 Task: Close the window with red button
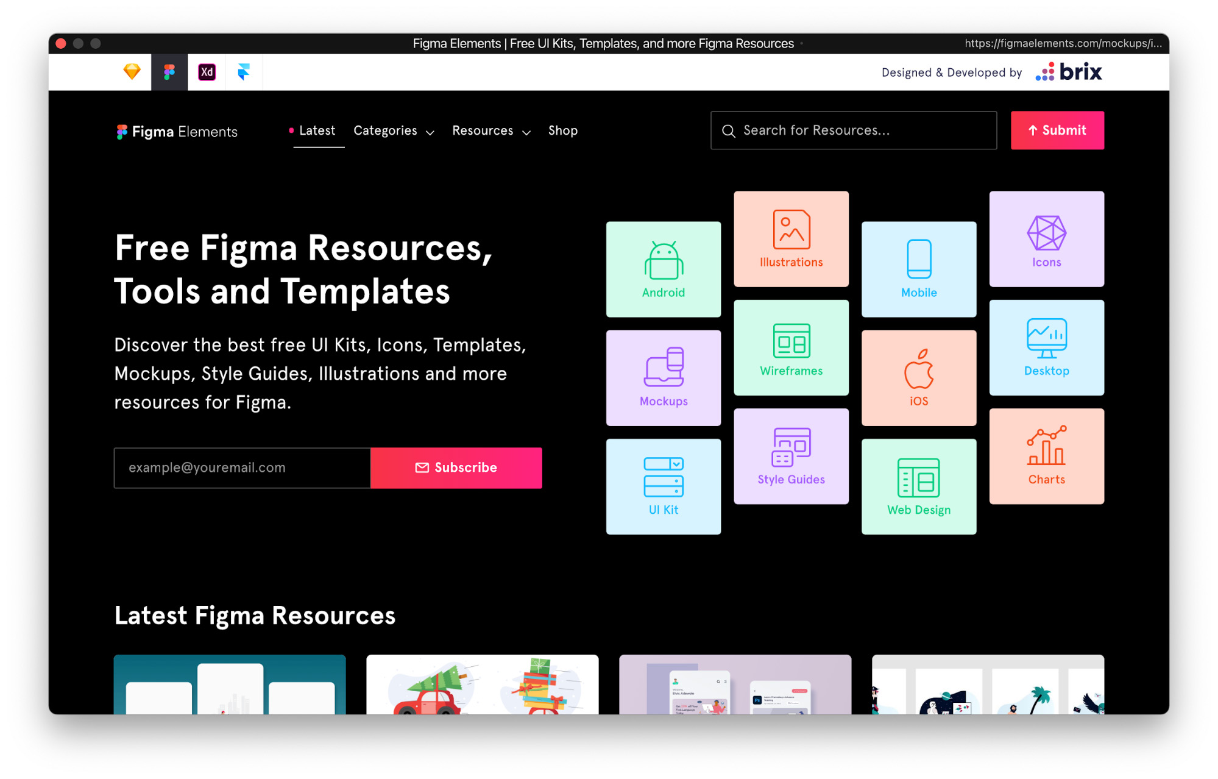click(60, 43)
